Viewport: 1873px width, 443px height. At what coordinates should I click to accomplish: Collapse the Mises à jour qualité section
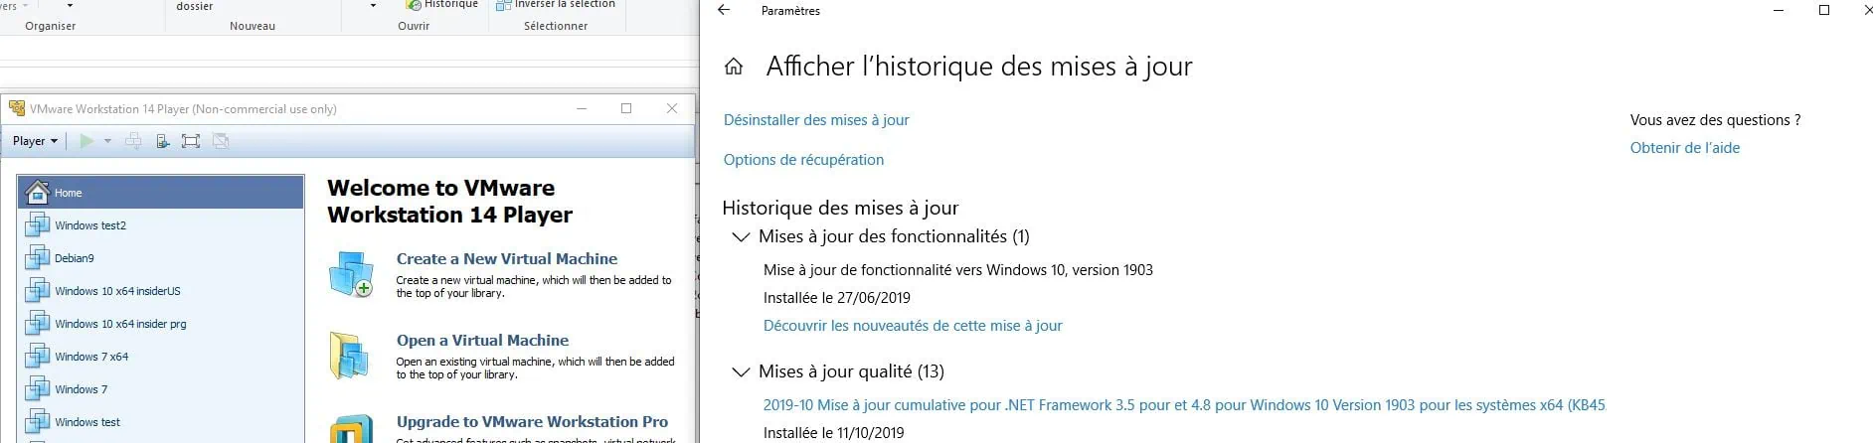point(740,372)
